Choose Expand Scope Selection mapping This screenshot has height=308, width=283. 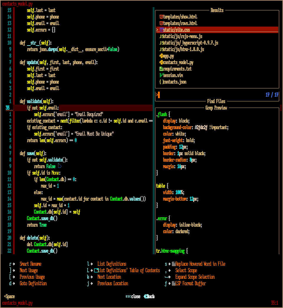[x=195, y=277]
